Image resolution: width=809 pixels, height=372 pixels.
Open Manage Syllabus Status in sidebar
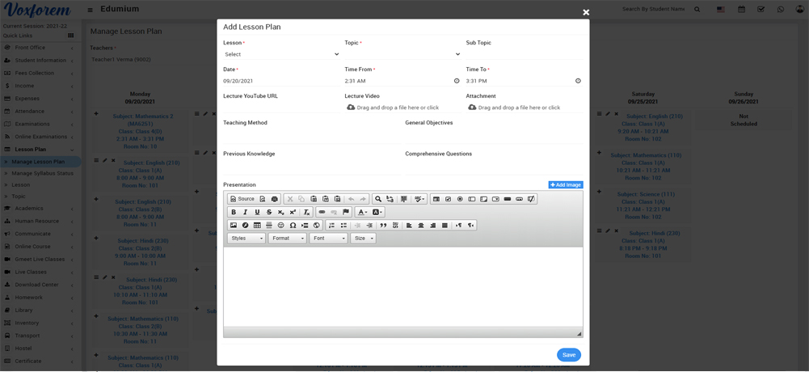[x=42, y=173]
